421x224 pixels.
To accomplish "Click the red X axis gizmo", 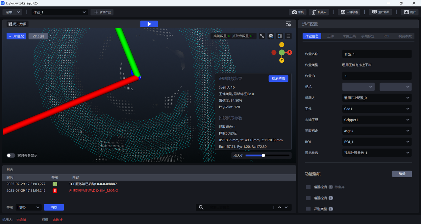I will (x=290, y=52).
